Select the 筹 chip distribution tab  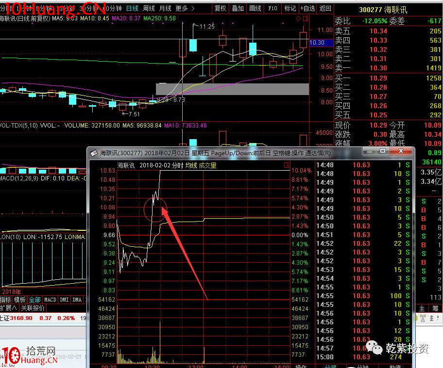435,308
